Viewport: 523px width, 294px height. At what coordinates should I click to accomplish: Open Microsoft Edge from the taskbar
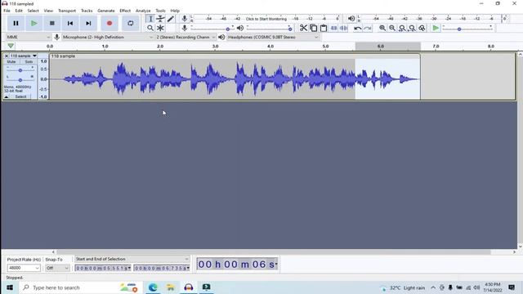[153, 287]
